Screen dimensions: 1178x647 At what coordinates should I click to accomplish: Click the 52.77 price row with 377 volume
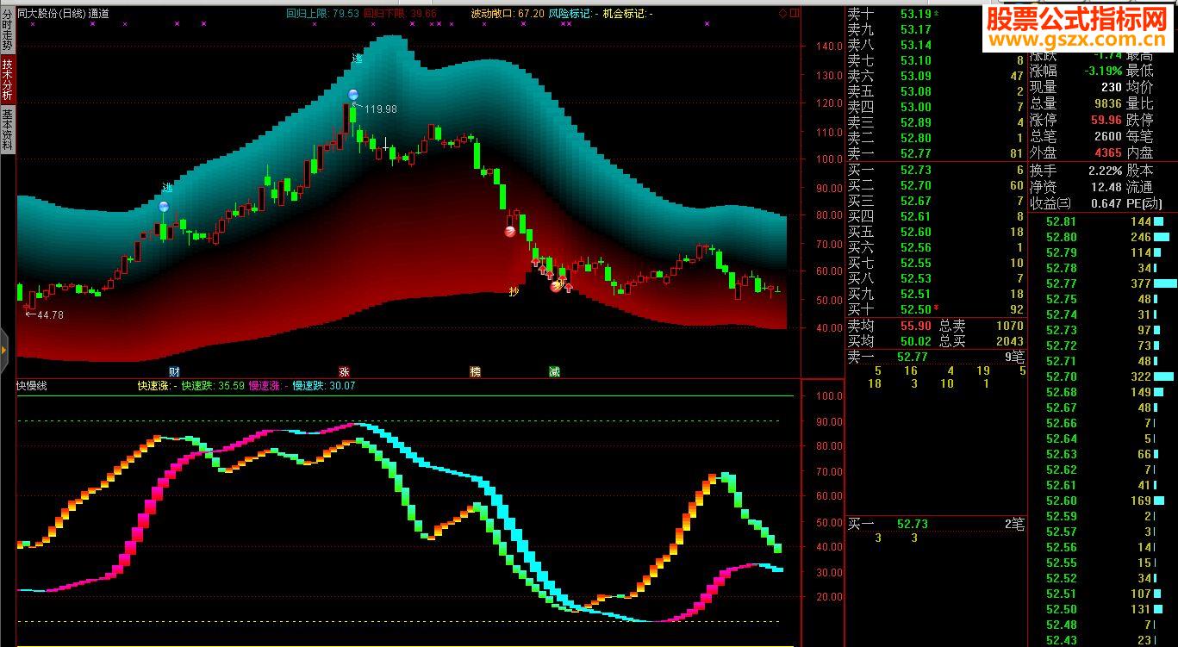[1103, 283]
